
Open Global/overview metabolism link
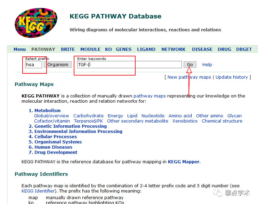click(x=51, y=116)
